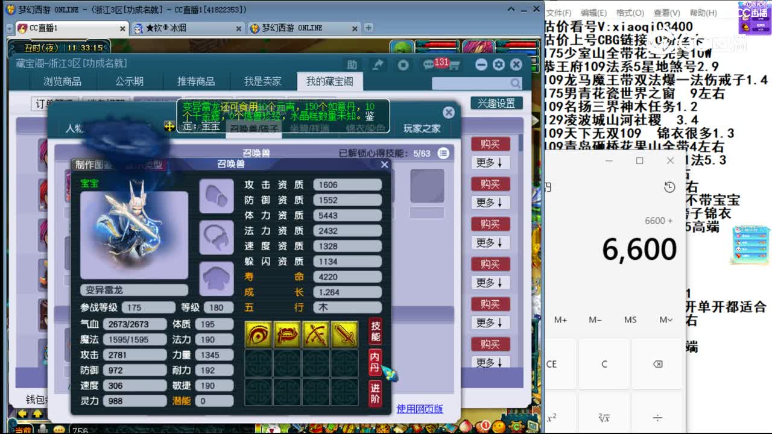Click the 变异雷龙 pet portrait

(134, 235)
